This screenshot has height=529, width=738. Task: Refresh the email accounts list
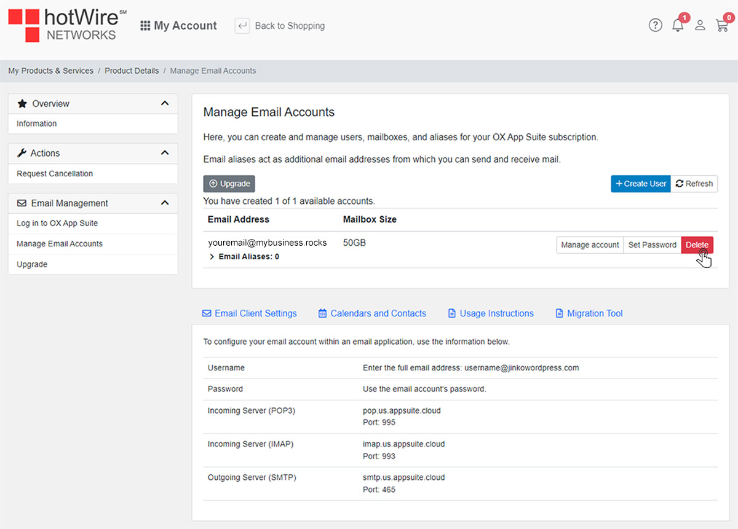pos(694,184)
